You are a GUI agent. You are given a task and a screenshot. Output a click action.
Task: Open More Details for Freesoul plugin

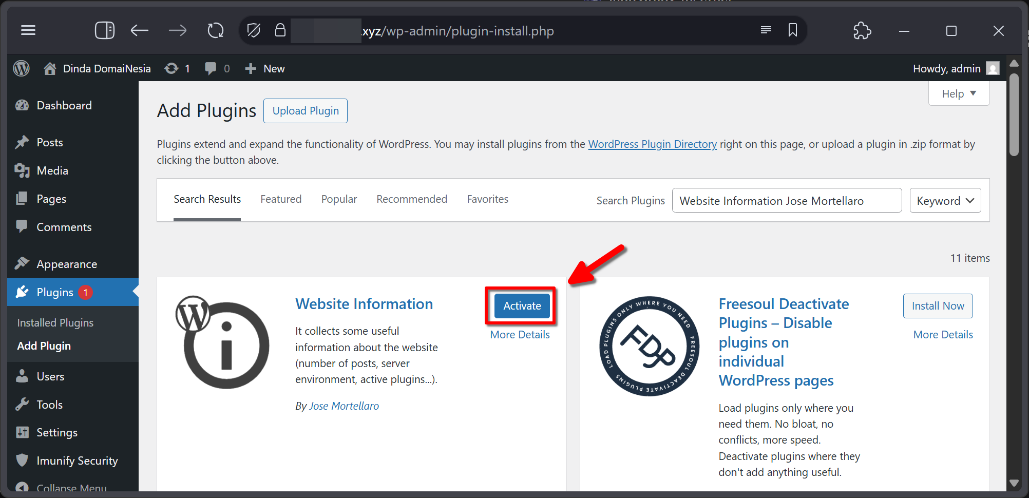(x=943, y=335)
